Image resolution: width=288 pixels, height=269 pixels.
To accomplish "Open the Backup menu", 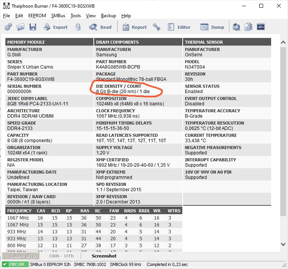I will tap(108, 16).
